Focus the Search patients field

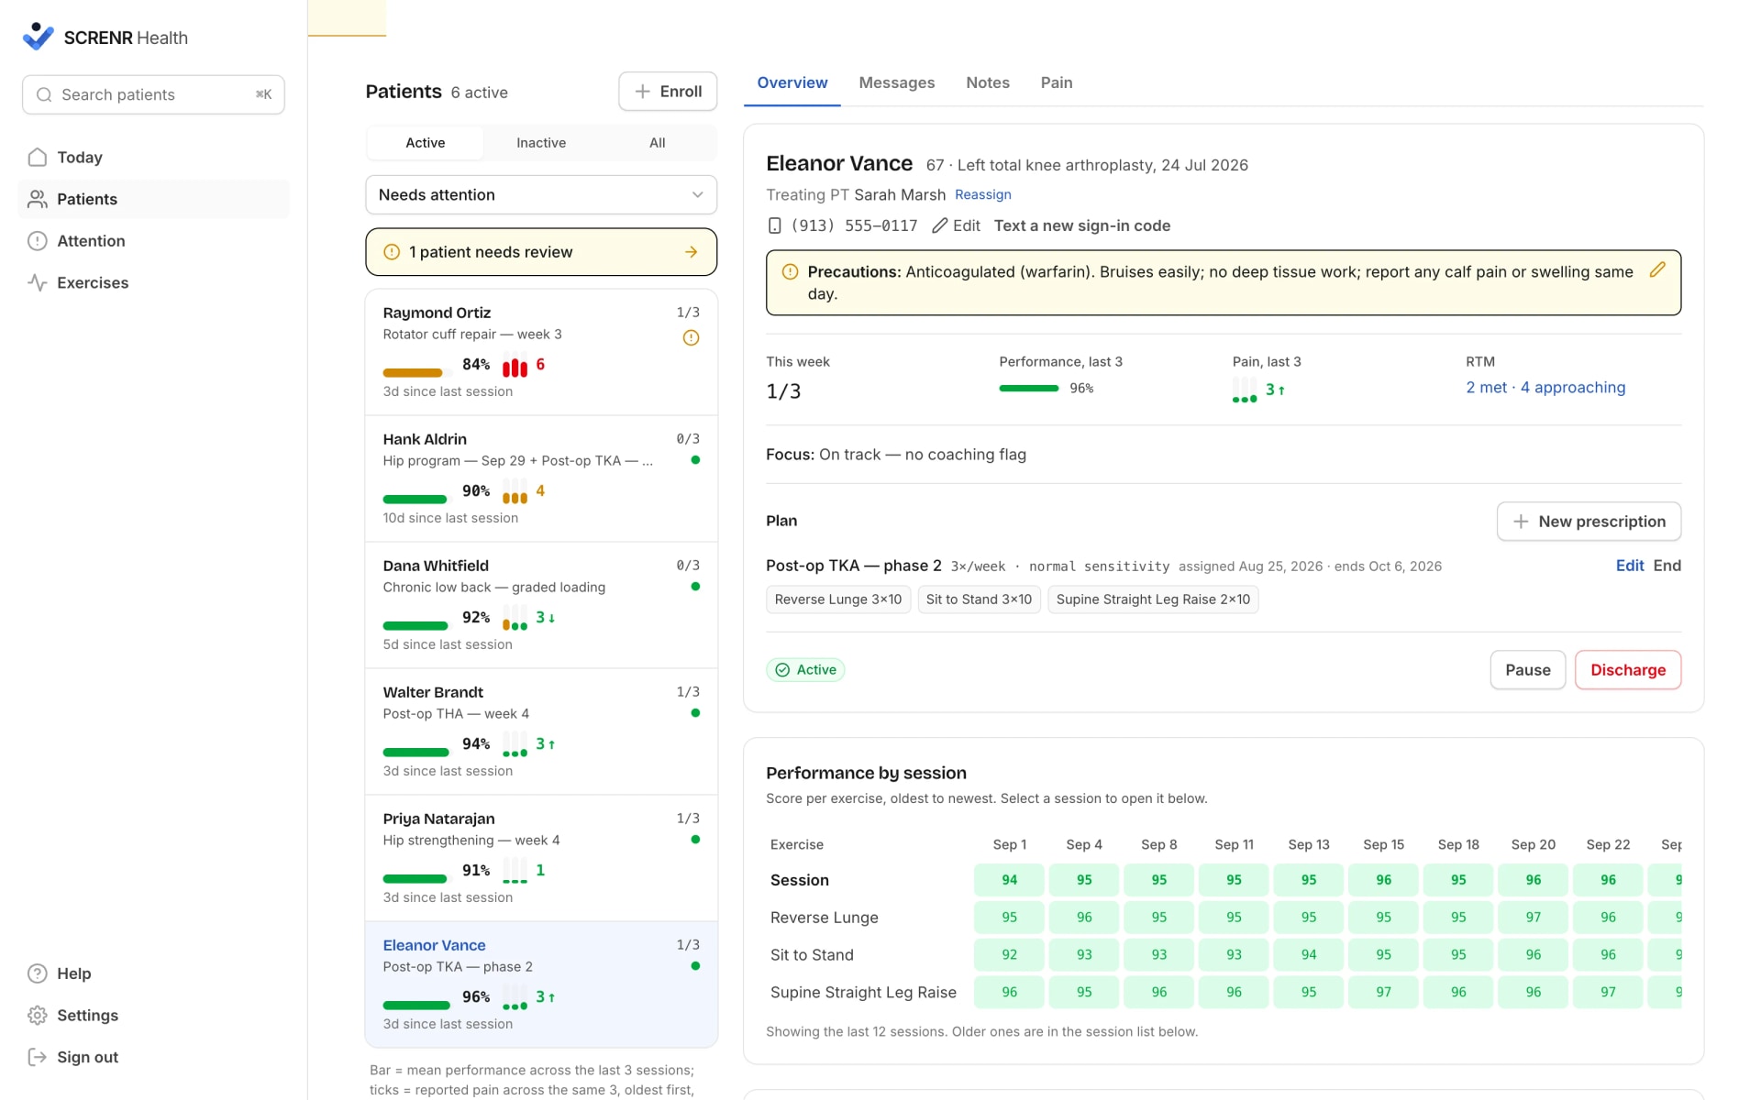click(x=153, y=94)
